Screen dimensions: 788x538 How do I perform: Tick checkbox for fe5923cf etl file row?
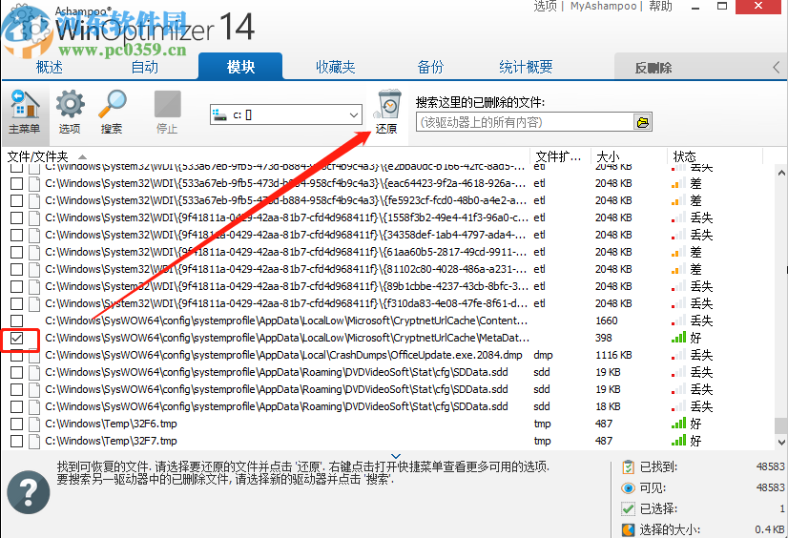(16, 200)
